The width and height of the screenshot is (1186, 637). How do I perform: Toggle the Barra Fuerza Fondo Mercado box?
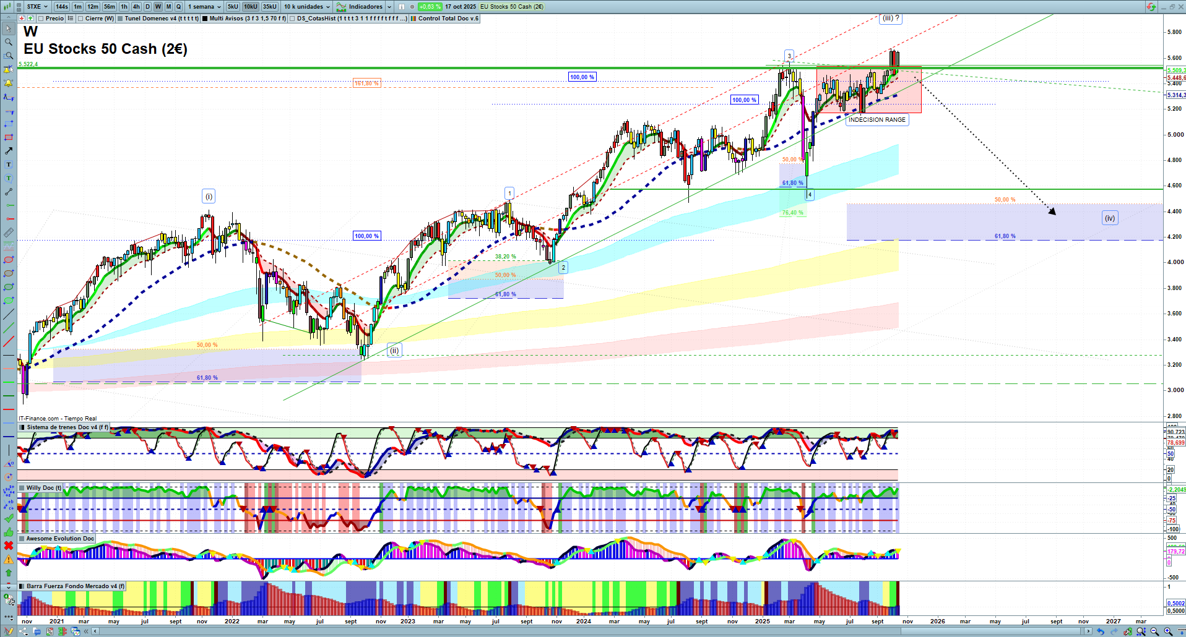click(22, 586)
